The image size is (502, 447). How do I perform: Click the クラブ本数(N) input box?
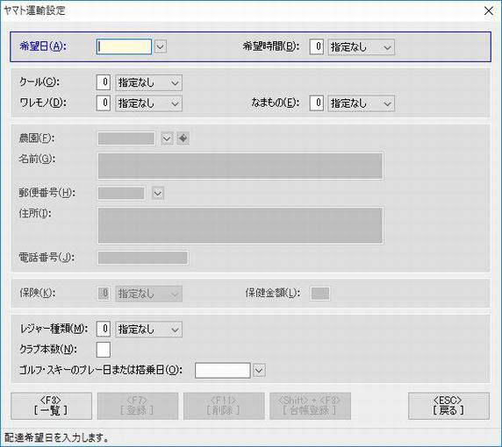(104, 350)
